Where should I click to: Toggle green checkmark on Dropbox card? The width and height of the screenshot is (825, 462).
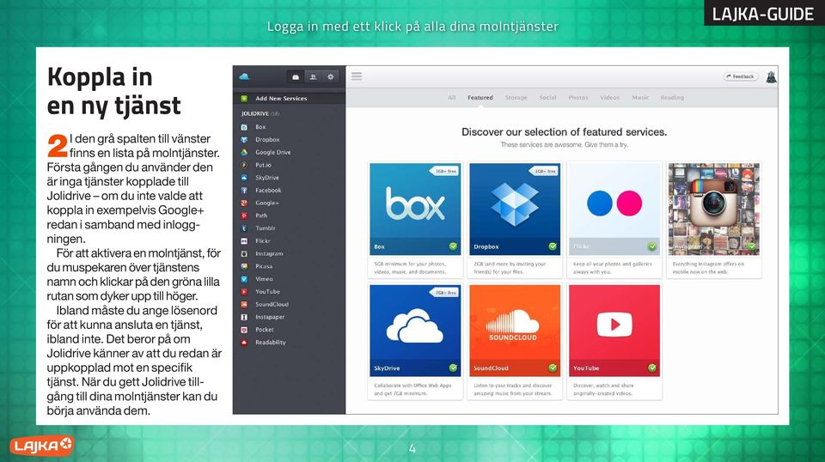[x=553, y=246]
